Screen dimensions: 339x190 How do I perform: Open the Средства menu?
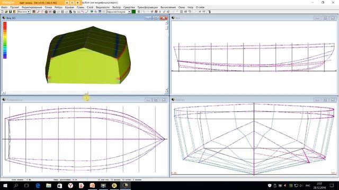coord(129,7)
